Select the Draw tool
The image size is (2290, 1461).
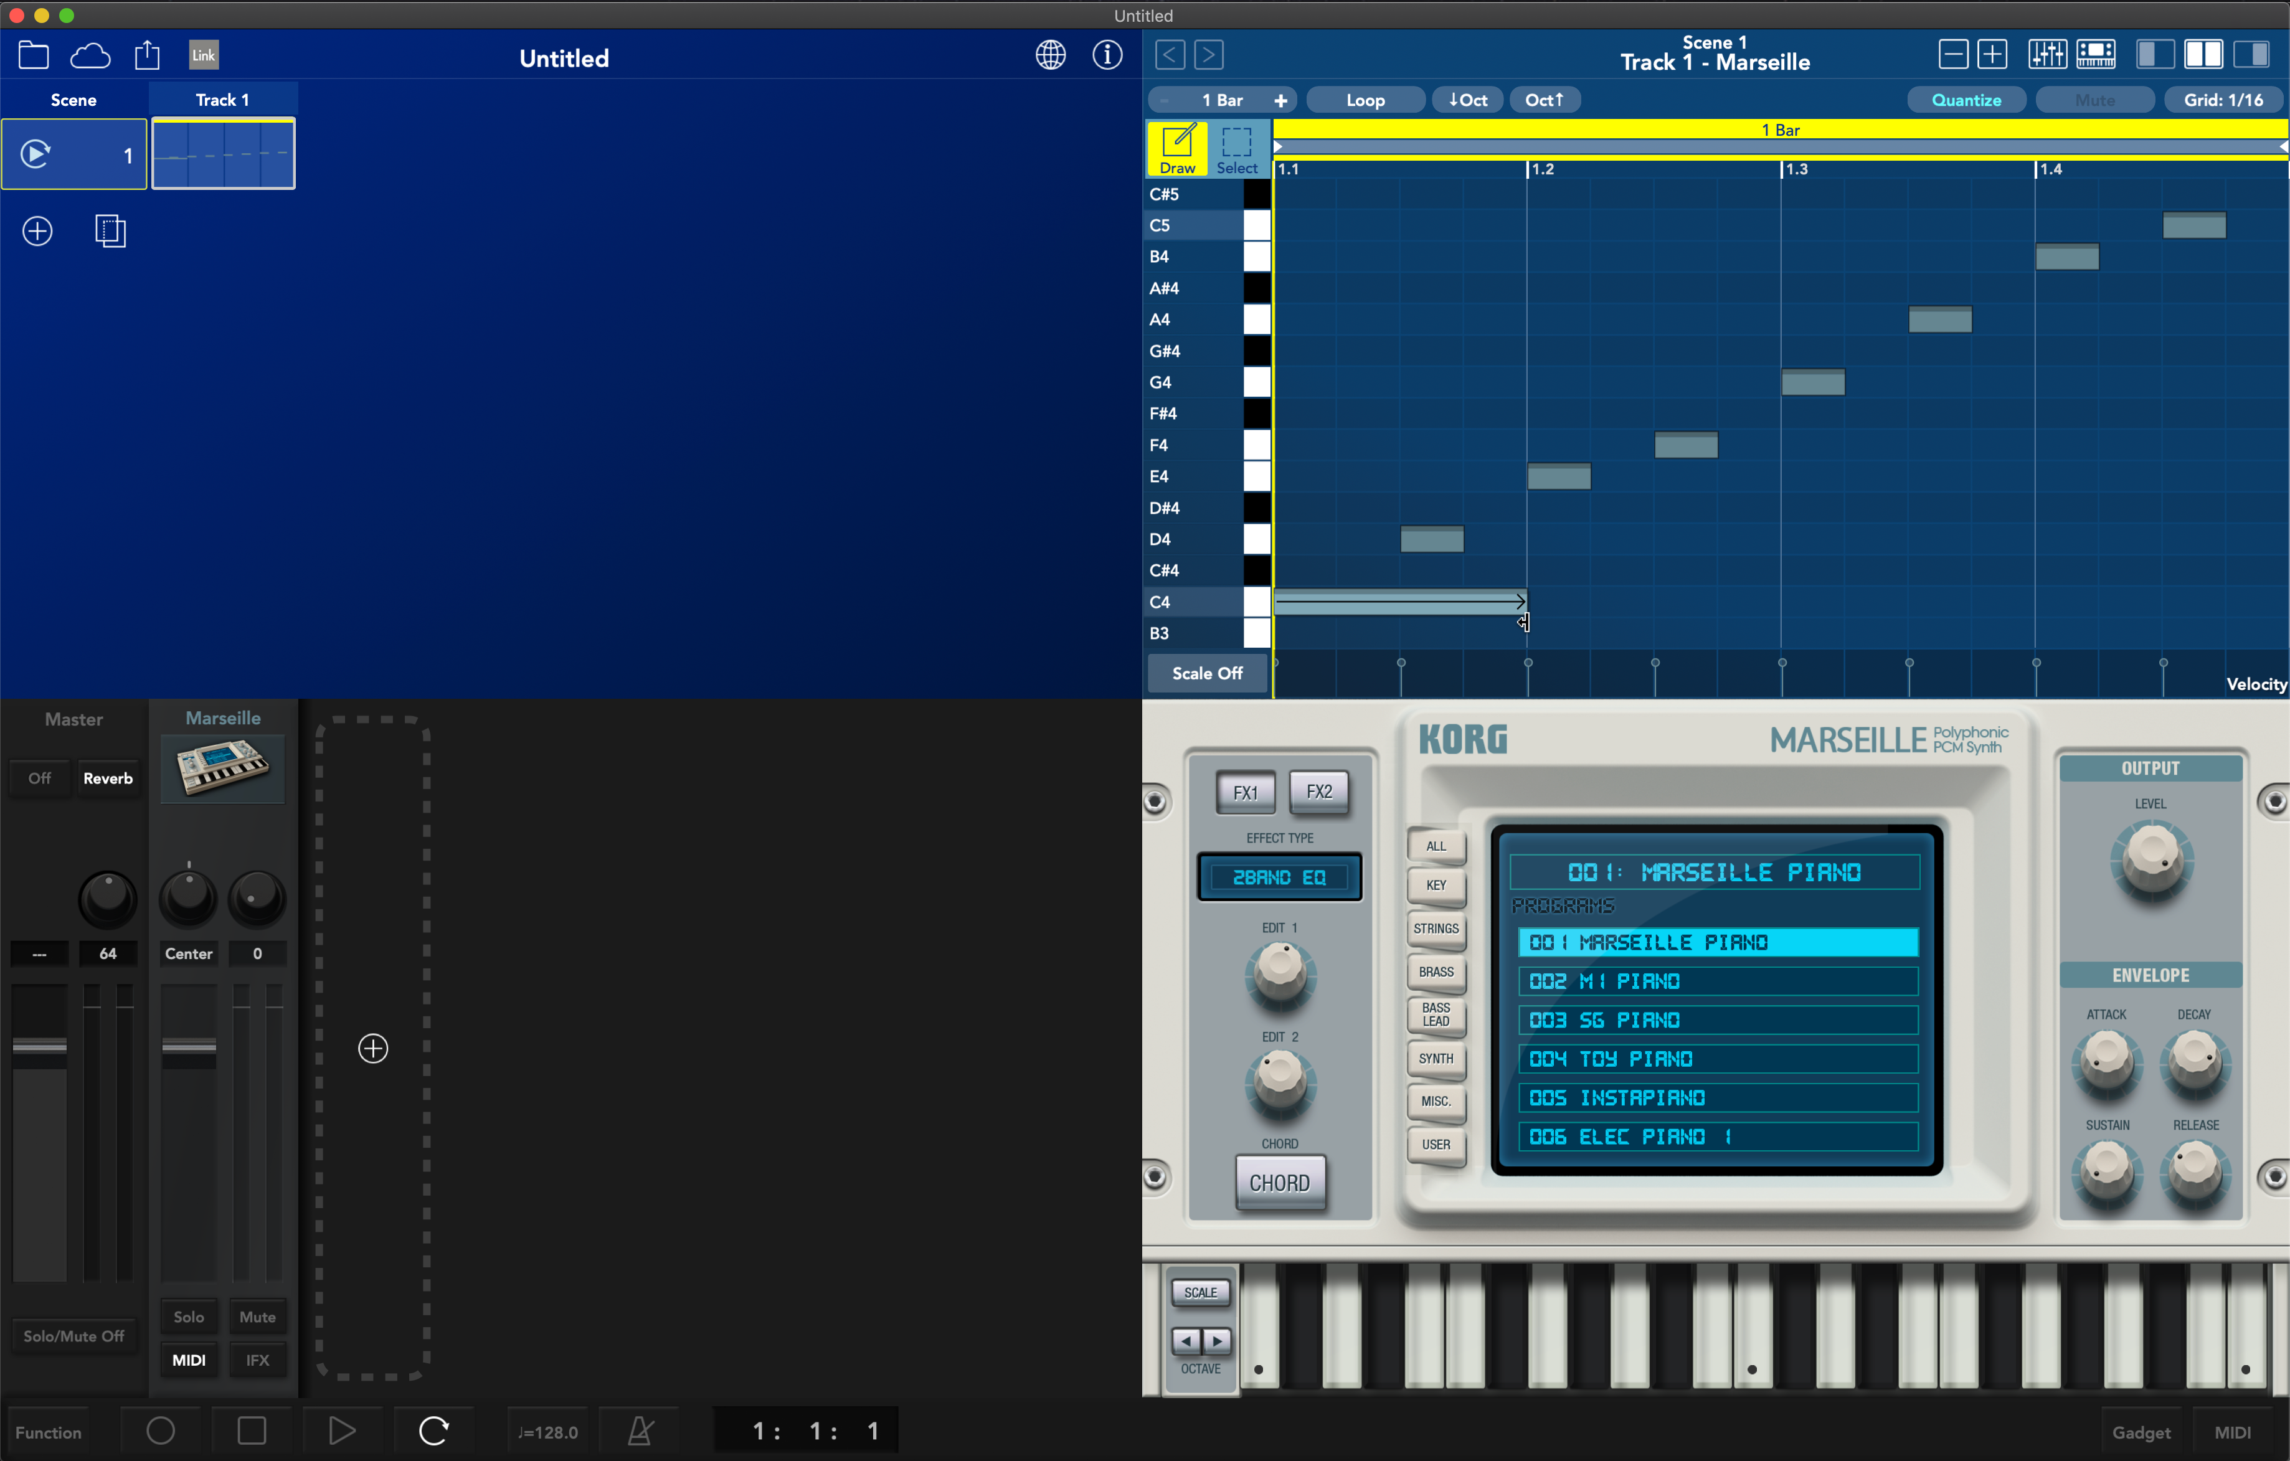pyautogui.click(x=1177, y=149)
